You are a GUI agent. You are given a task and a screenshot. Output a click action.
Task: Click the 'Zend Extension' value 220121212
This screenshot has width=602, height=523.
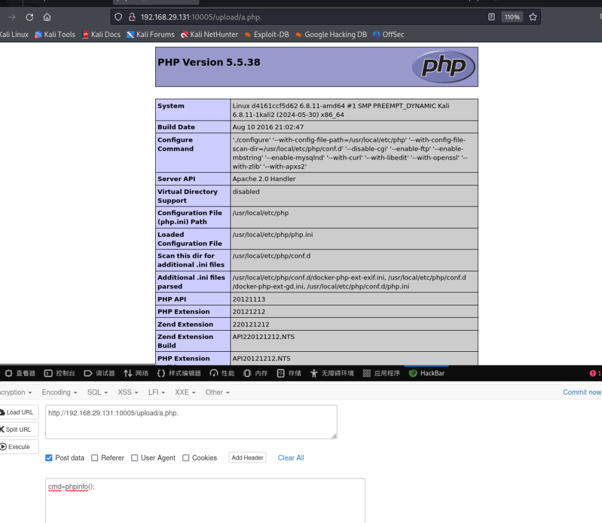(x=250, y=325)
